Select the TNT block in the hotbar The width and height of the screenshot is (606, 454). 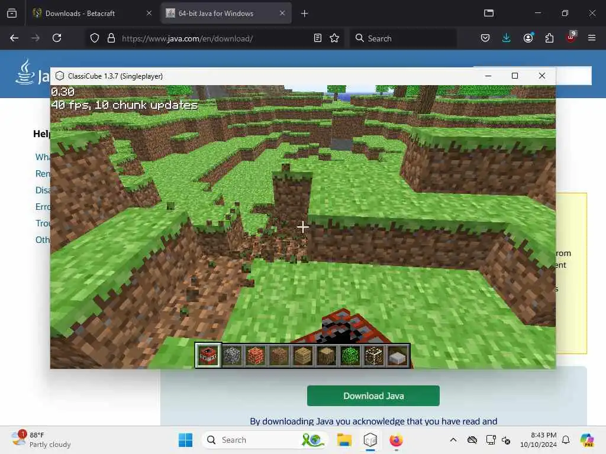point(208,355)
